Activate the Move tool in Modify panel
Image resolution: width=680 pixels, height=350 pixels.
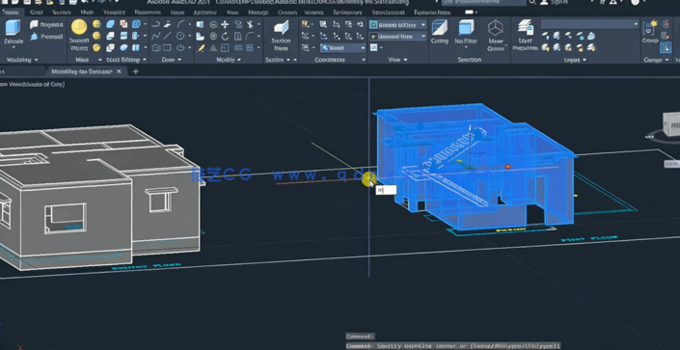225,24
